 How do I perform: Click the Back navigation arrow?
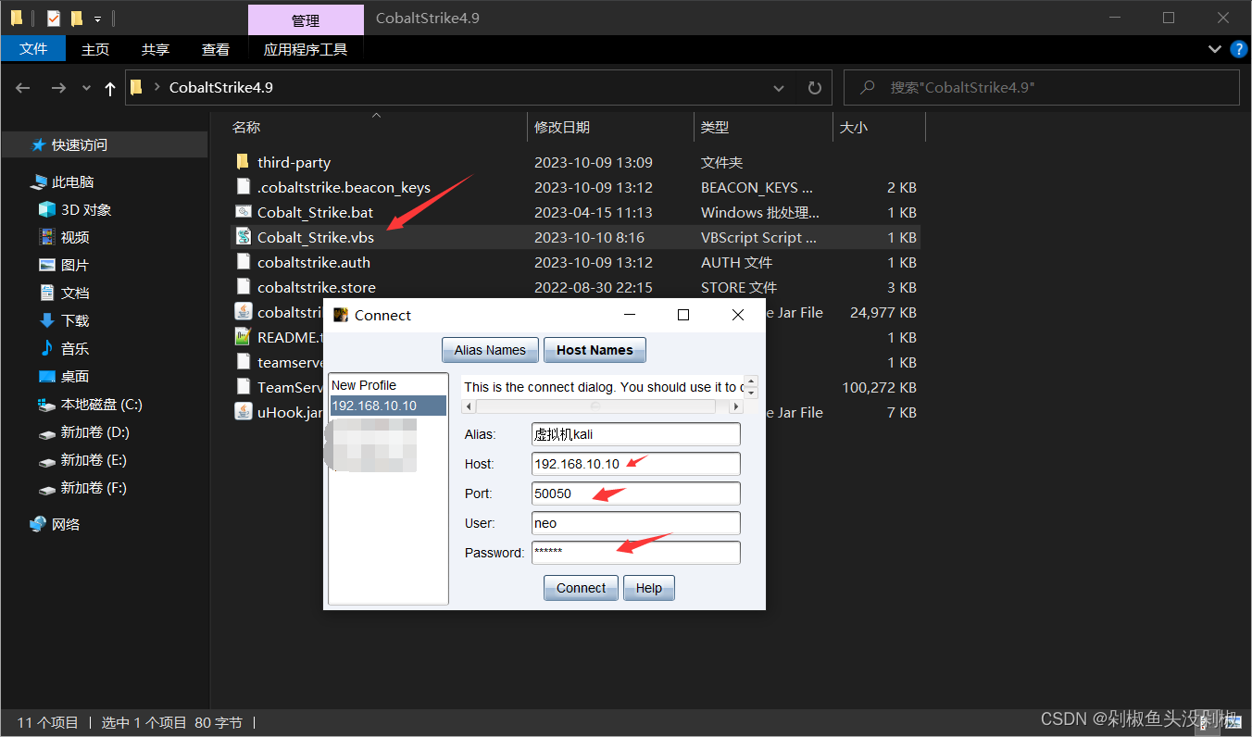23,88
